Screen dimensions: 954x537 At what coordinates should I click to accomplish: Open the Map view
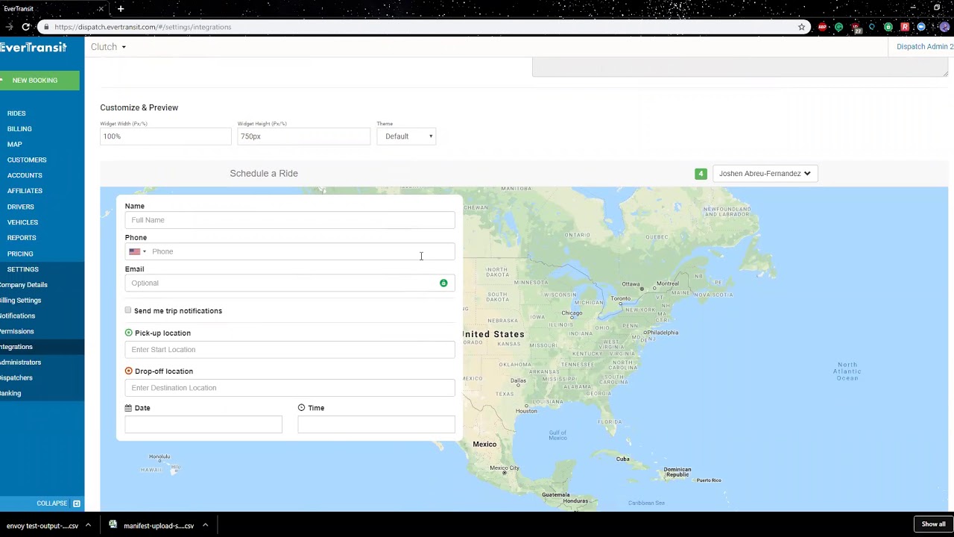[15, 145]
